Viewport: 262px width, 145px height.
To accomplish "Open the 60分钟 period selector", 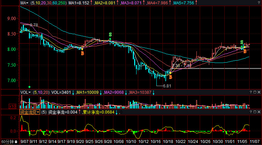I will (x=9, y=142).
